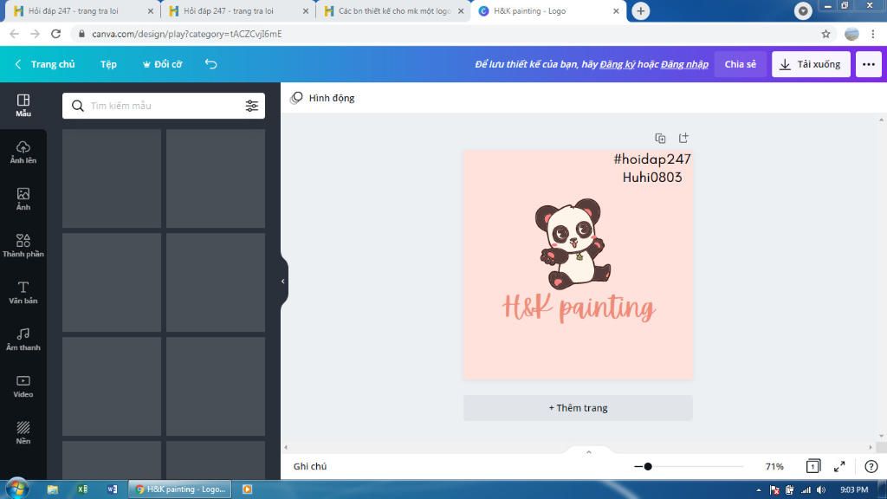Image resolution: width=887 pixels, height=499 pixels.
Task: Select the #hoidap247 text on canvas
Action: point(652,159)
